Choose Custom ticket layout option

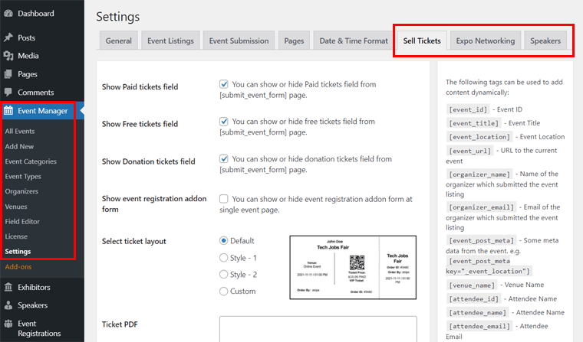[x=224, y=291]
